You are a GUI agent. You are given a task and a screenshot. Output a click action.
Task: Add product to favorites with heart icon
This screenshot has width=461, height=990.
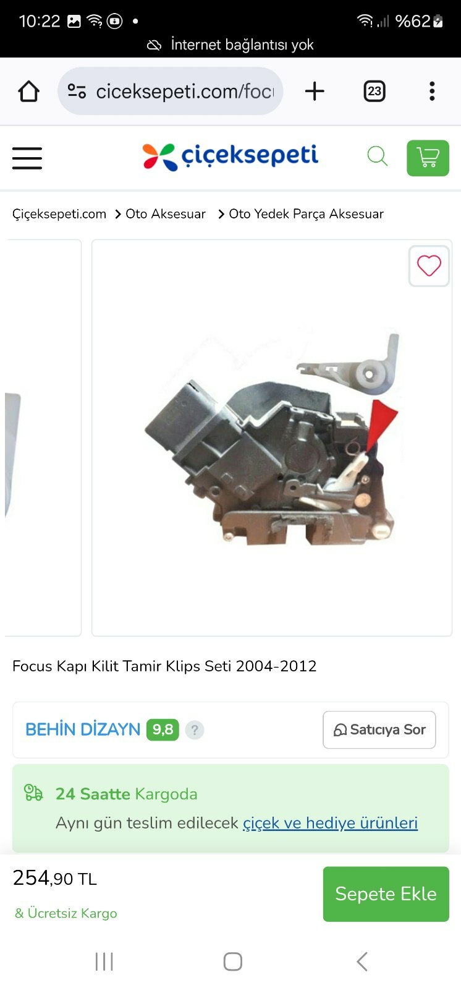429,266
